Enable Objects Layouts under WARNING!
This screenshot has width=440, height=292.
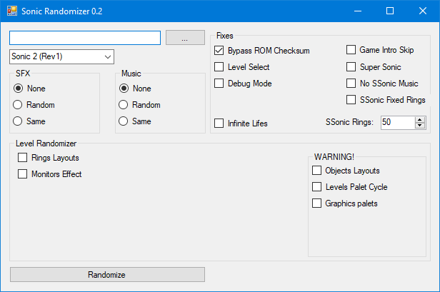[317, 171]
